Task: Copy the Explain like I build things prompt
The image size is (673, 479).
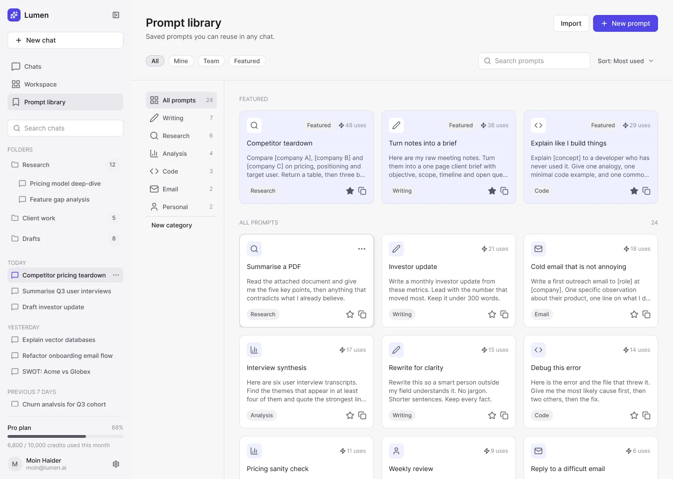Action: 646,191
